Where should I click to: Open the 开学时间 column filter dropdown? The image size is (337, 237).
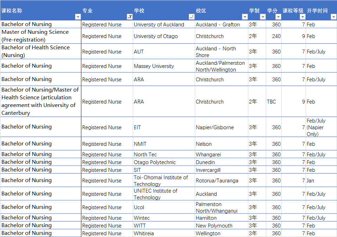pos(333,17)
